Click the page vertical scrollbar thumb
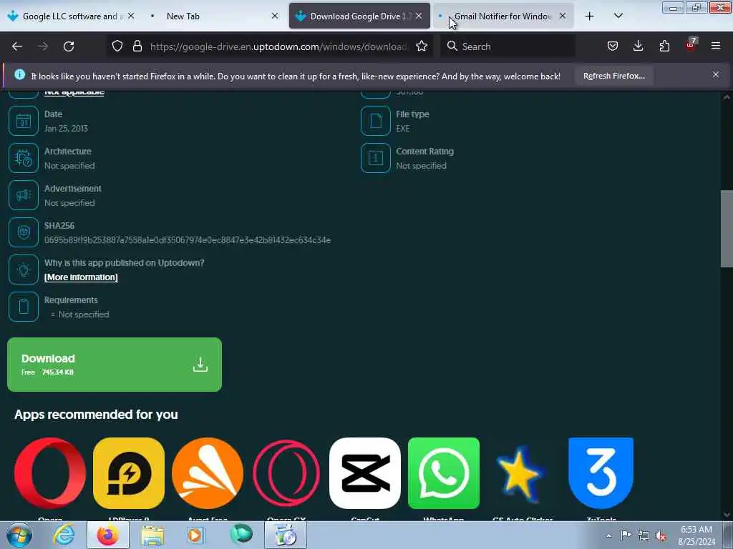This screenshot has width=733, height=549. (727, 228)
